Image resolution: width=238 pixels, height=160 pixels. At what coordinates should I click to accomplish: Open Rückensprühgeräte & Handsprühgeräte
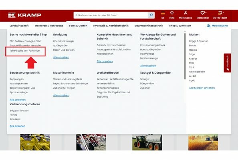click(x=153, y=47)
